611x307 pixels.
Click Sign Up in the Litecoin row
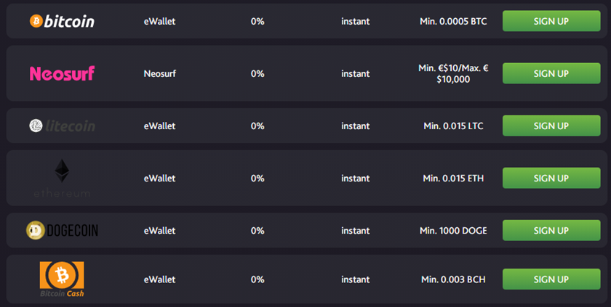[551, 126]
